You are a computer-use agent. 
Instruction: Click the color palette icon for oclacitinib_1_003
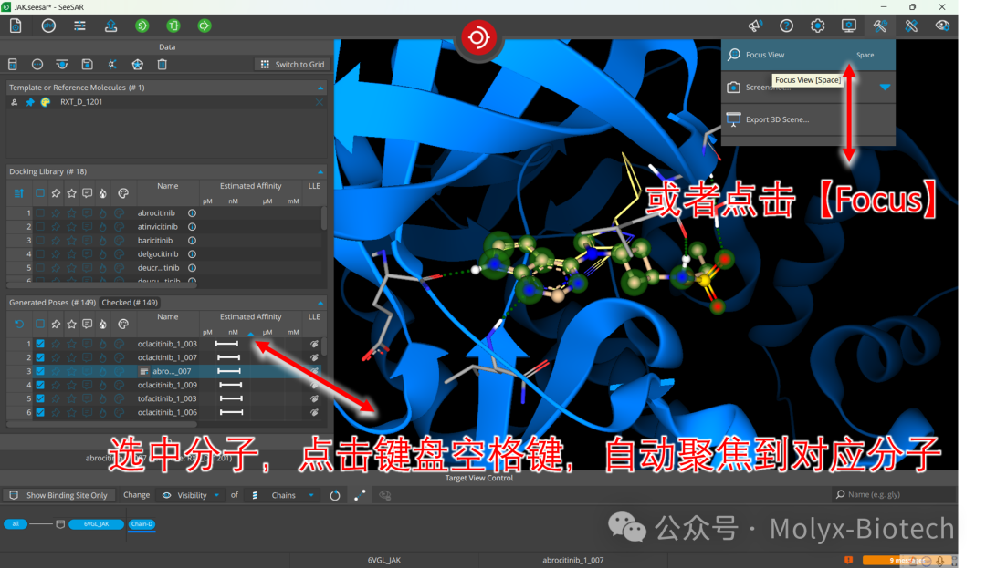(119, 344)
